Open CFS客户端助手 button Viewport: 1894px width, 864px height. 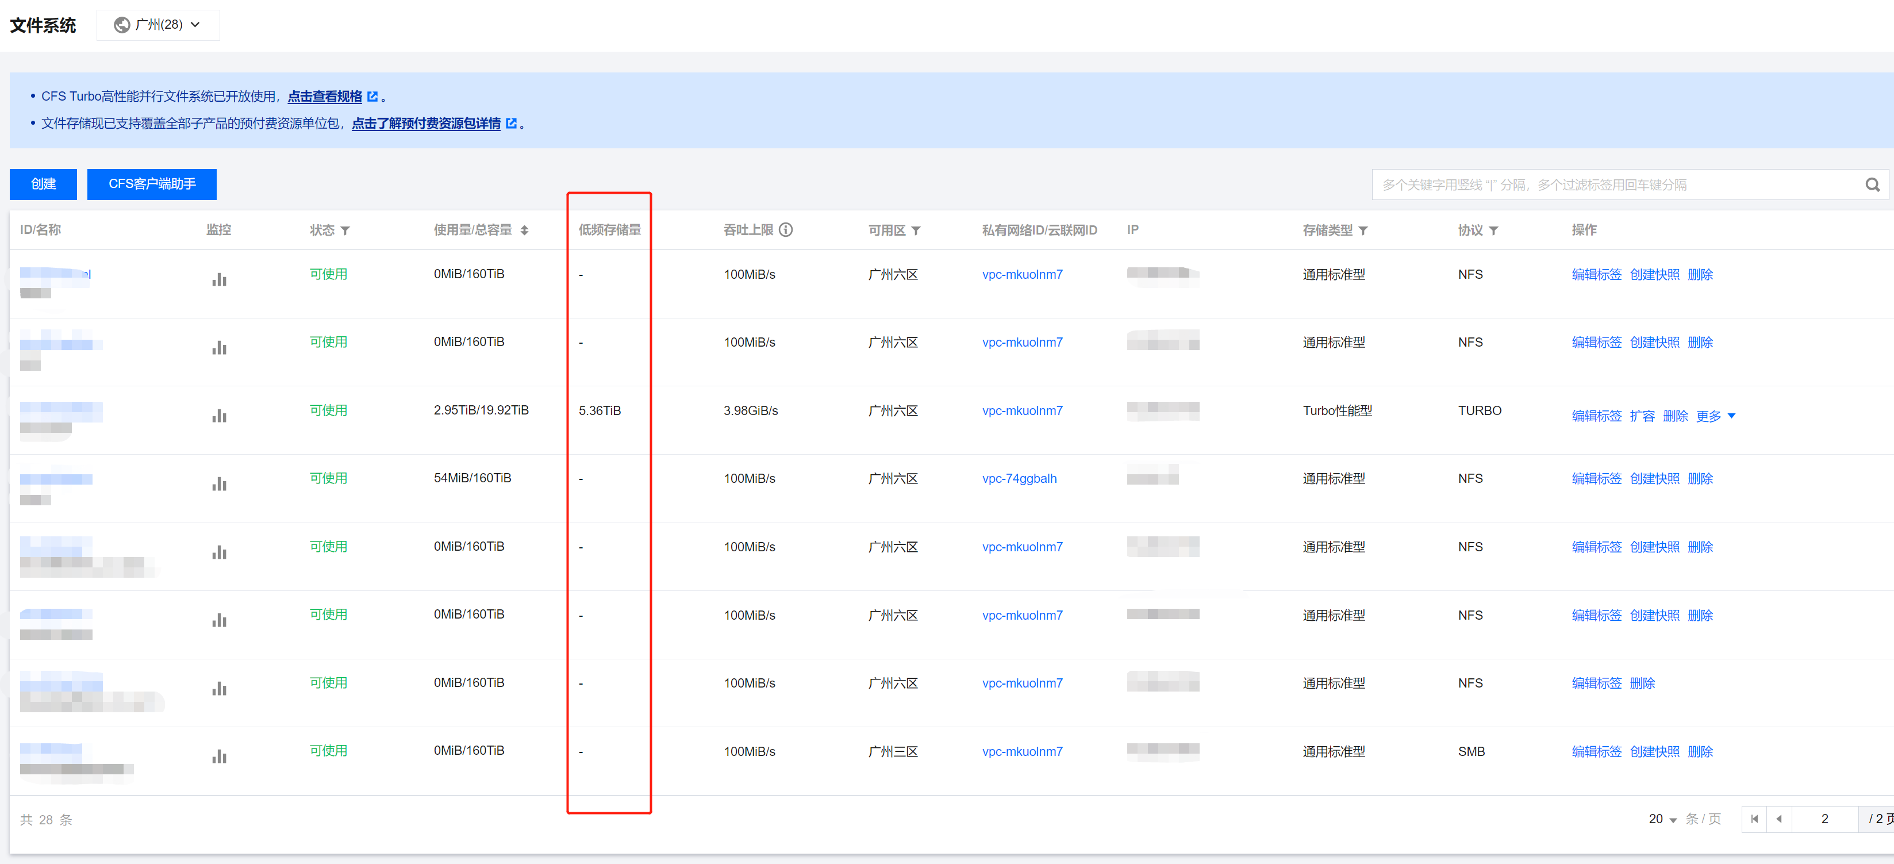[151, 185]
